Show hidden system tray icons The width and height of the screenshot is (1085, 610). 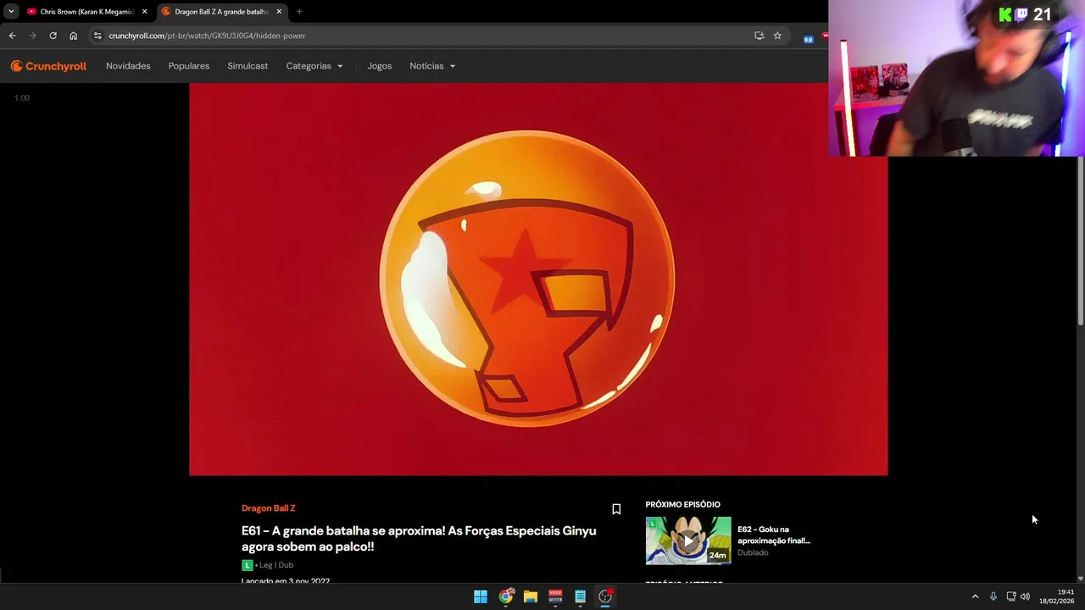975,596
